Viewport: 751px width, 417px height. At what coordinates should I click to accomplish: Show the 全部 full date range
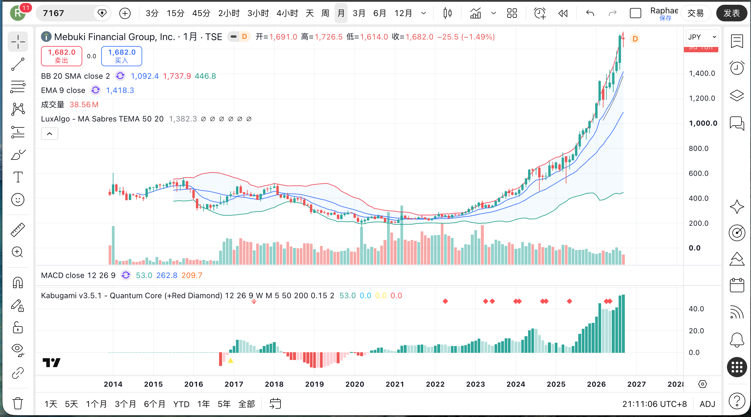[247, 404]
